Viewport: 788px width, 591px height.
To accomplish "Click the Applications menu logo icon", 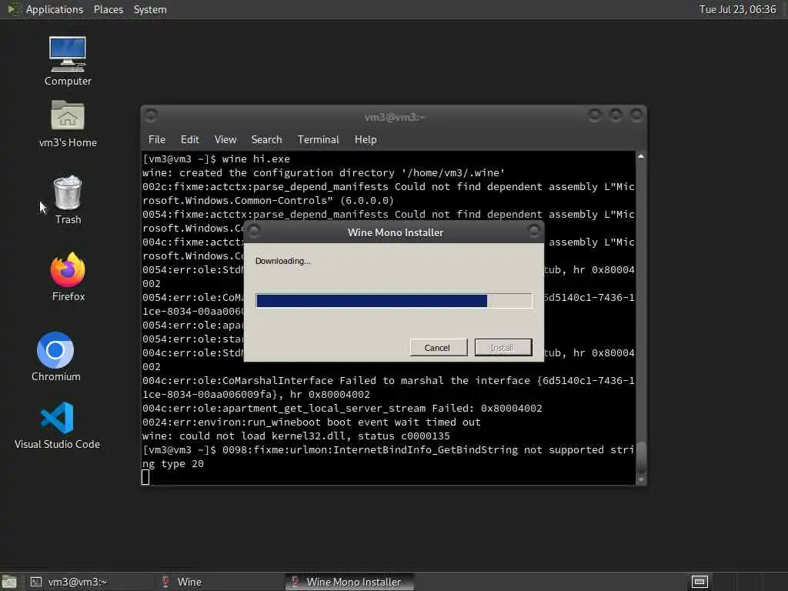I will 14,9.
